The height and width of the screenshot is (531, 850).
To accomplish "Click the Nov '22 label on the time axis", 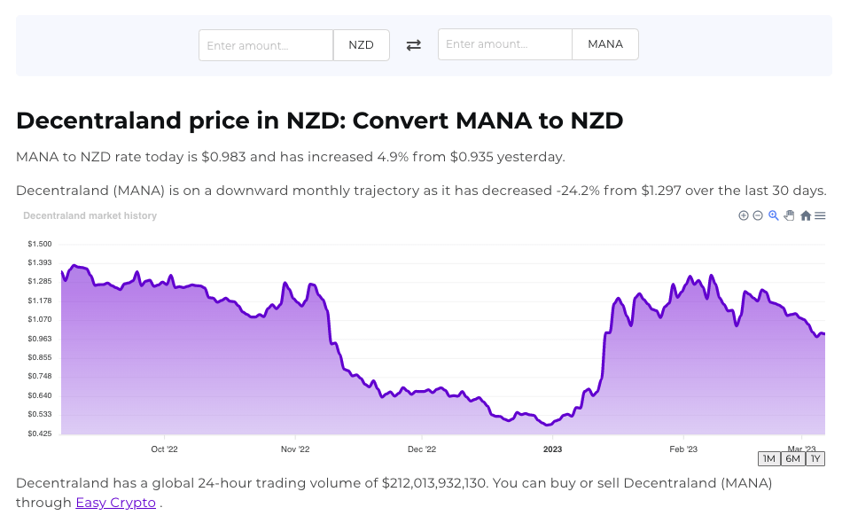I will coord(295,449).
